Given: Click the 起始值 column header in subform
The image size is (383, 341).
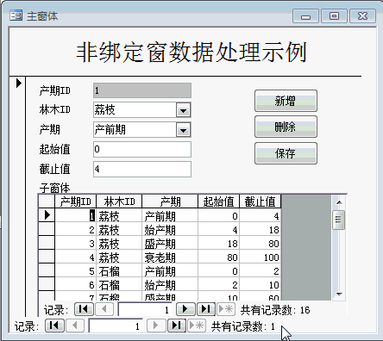Looking at the screenshot, I should pos(218,201).
